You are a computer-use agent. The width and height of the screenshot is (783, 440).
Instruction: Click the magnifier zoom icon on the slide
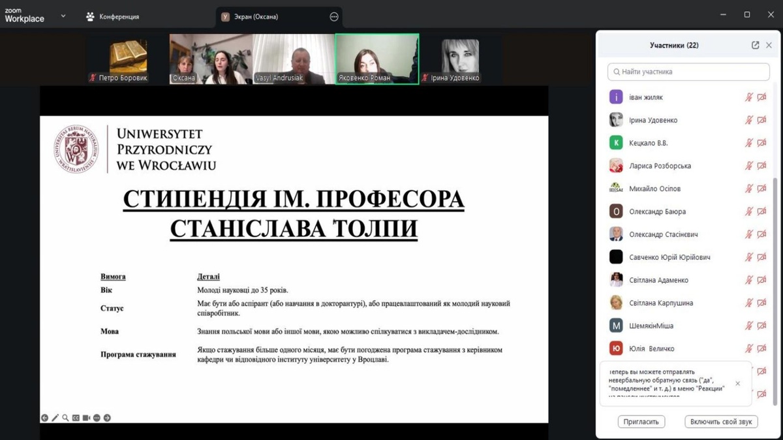point(65,418)
